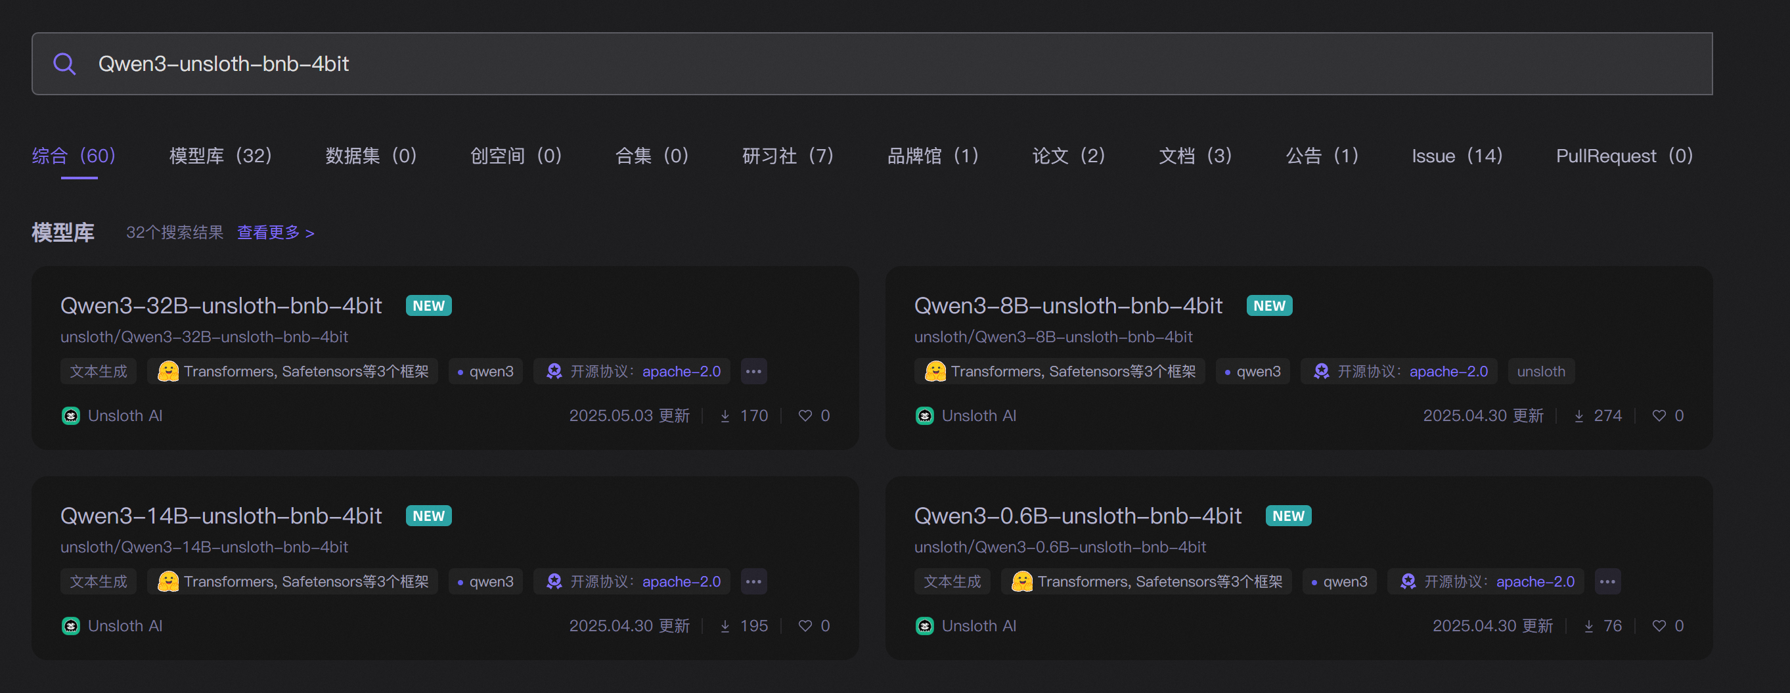Click the qwen3 tag on the Qwen3-8B card
This screenshot has height=693, width=1790.
point(1253,371)
